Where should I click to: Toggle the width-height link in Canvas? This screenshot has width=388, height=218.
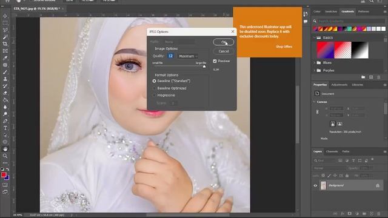(x=318, y=112)
